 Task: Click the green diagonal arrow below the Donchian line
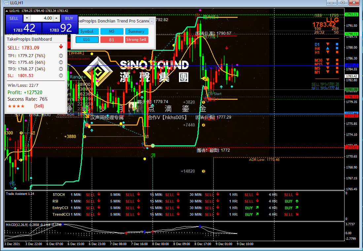coord(153,155)
